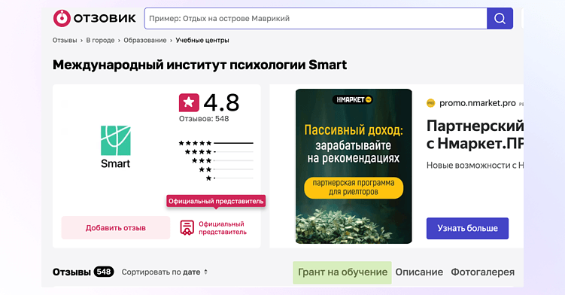Viewport: 565px width, 295px height.
Task: Select the Учебные центры breadcrumb
Action: pos(202,40)
